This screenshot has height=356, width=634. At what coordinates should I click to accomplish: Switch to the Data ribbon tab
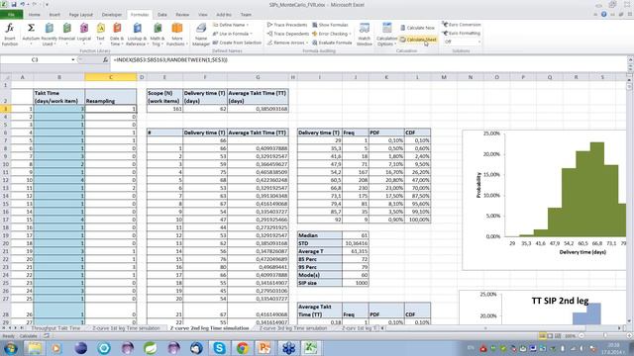(162, 15)
